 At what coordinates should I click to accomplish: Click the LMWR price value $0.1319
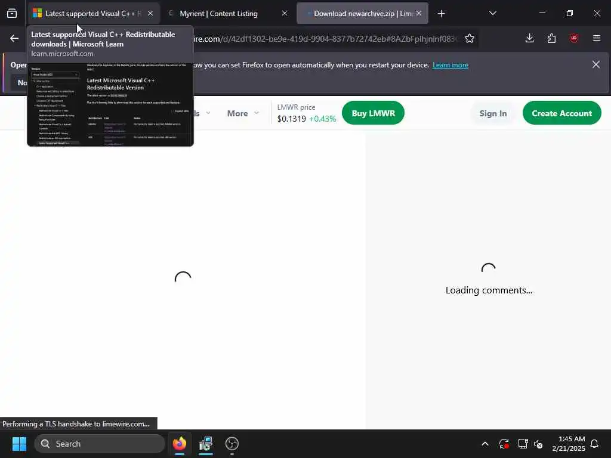pyautogui.click(x=291, y=119)
